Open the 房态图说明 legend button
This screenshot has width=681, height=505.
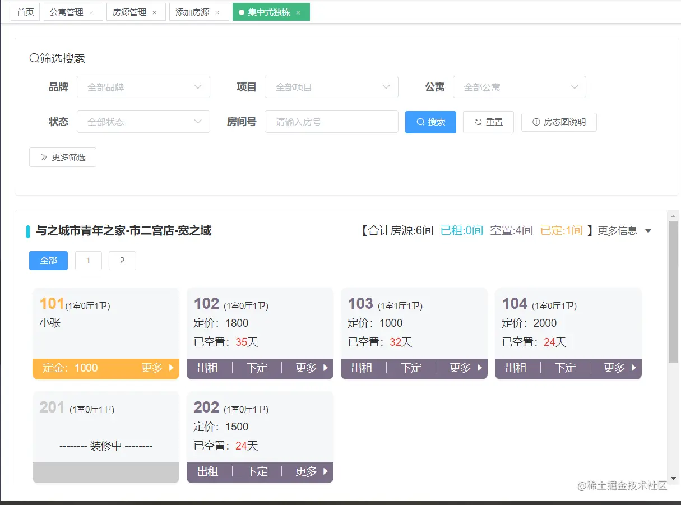559,122
